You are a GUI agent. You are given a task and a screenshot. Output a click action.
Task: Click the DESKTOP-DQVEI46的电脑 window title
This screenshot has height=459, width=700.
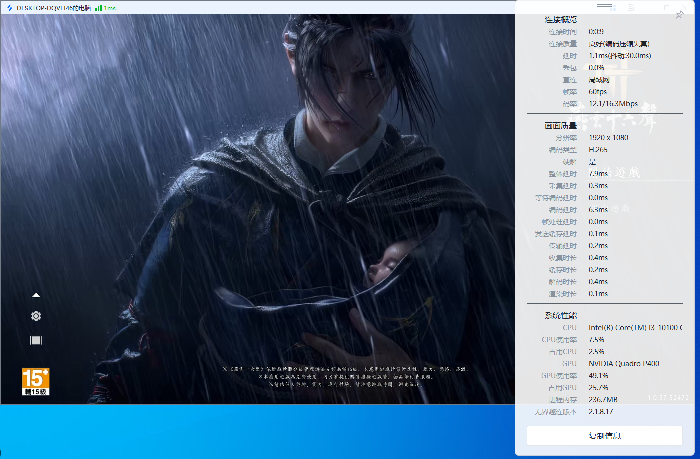click(54, 8)
